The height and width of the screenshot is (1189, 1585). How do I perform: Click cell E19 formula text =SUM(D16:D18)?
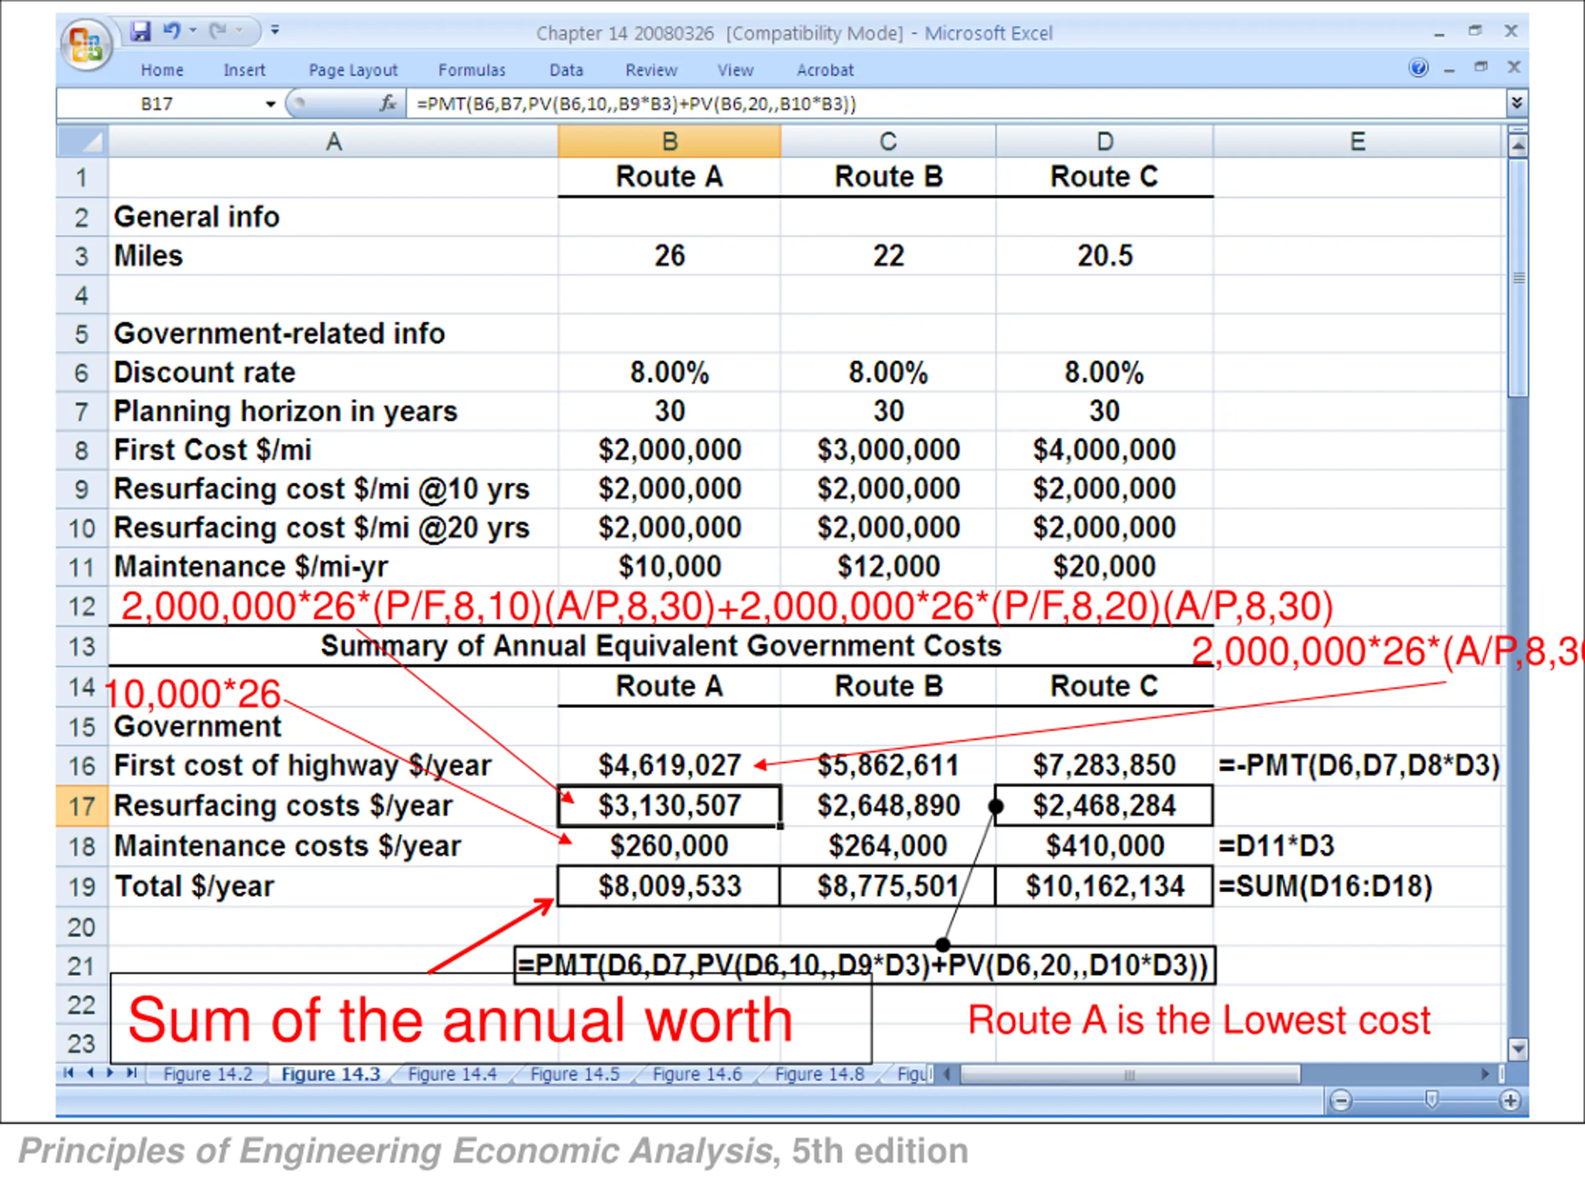click(x=1325, y=887)
